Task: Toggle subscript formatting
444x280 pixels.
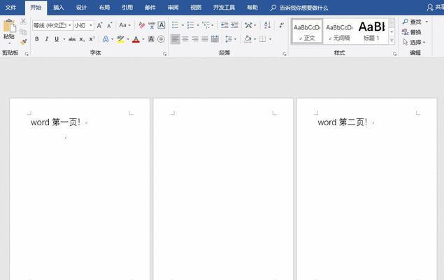Action: (83, 39)
